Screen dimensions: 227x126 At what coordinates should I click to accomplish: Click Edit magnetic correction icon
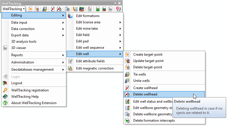click(70, 68)
